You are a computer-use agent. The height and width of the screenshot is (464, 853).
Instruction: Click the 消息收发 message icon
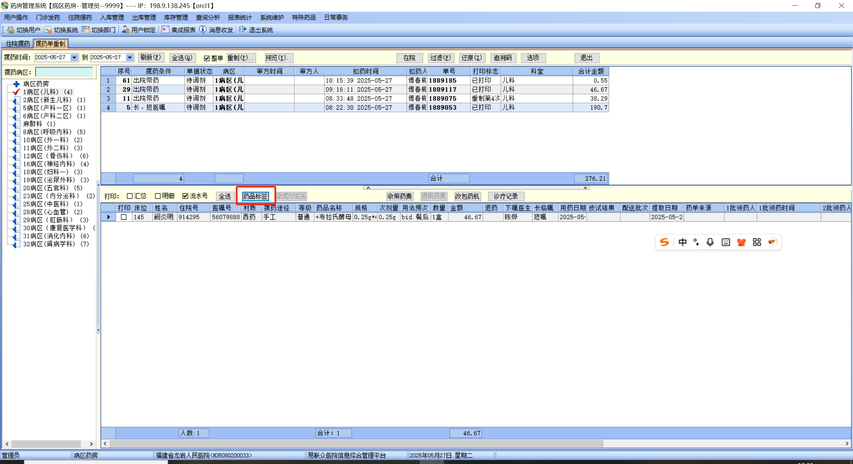pyautogui.click(x=203, y=30)
